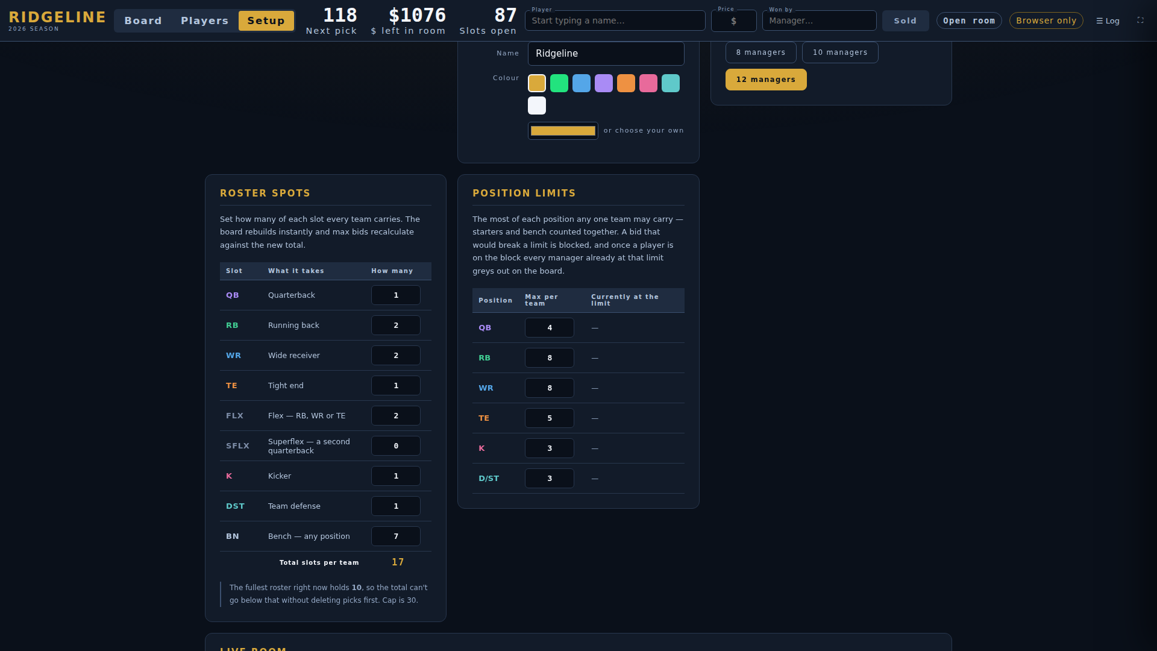Viewport: 1157px width, 651px height.
Task: Edit RB roster spots count
Action: 396,325
